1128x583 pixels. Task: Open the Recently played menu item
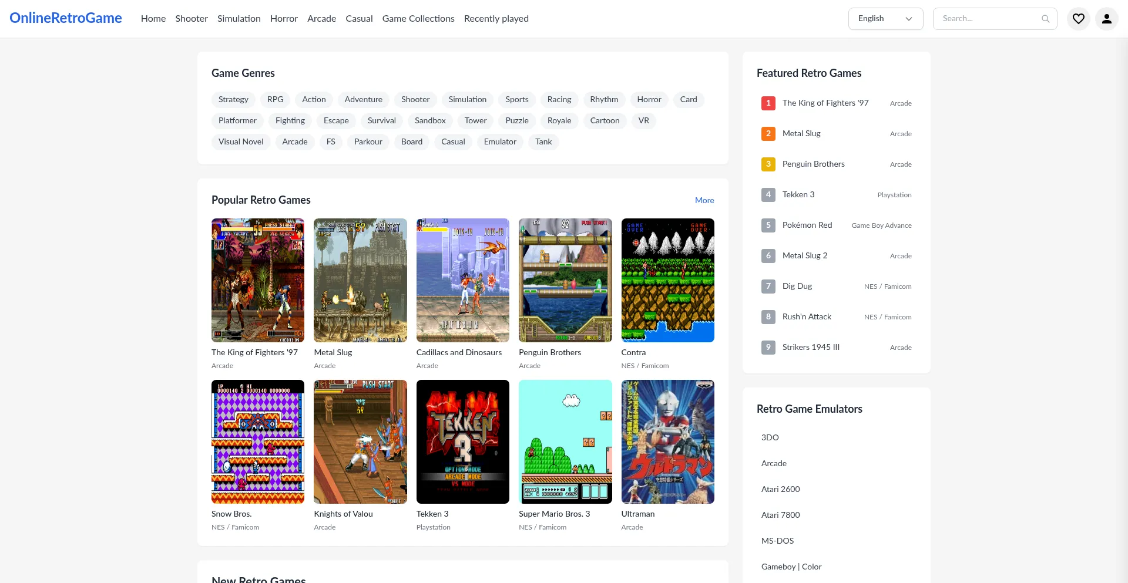tap(496, 19)
